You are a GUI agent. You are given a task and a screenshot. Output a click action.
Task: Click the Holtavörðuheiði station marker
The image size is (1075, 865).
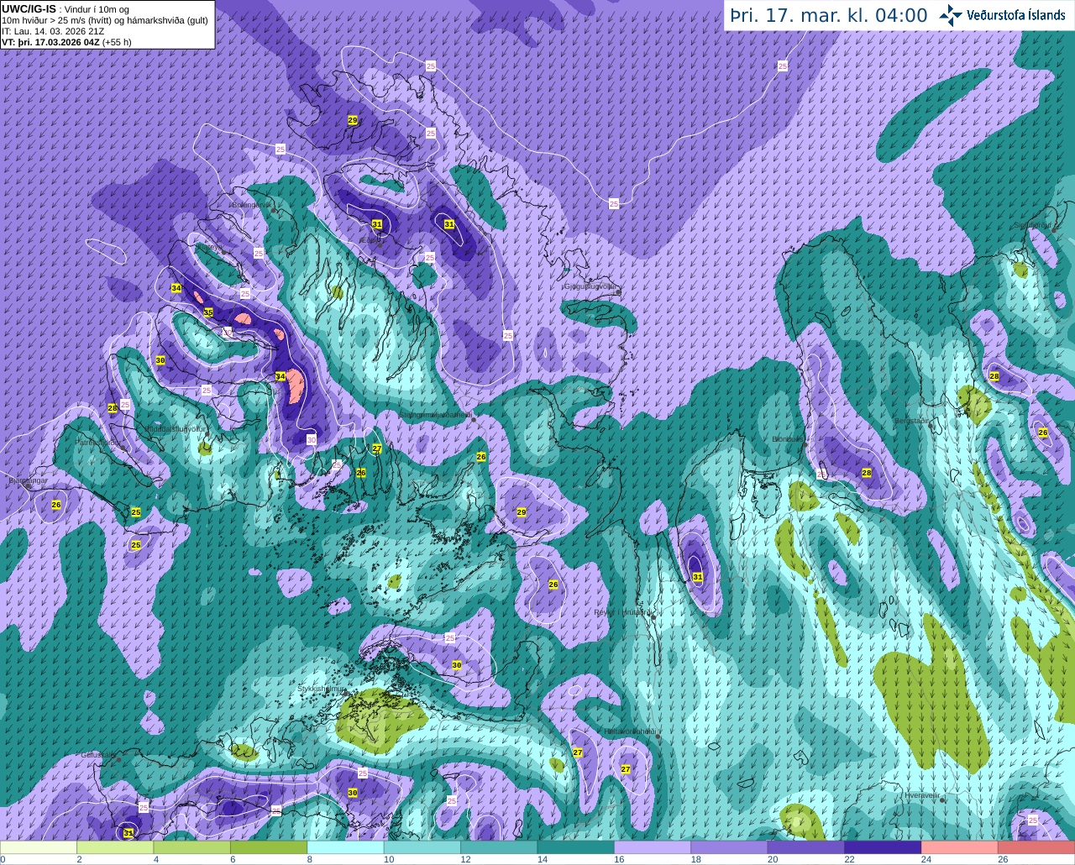(658, 737)
